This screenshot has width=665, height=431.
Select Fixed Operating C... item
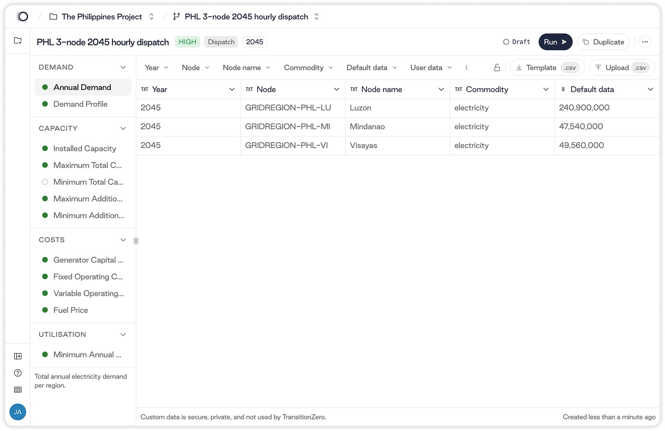(x=83, y=277)
